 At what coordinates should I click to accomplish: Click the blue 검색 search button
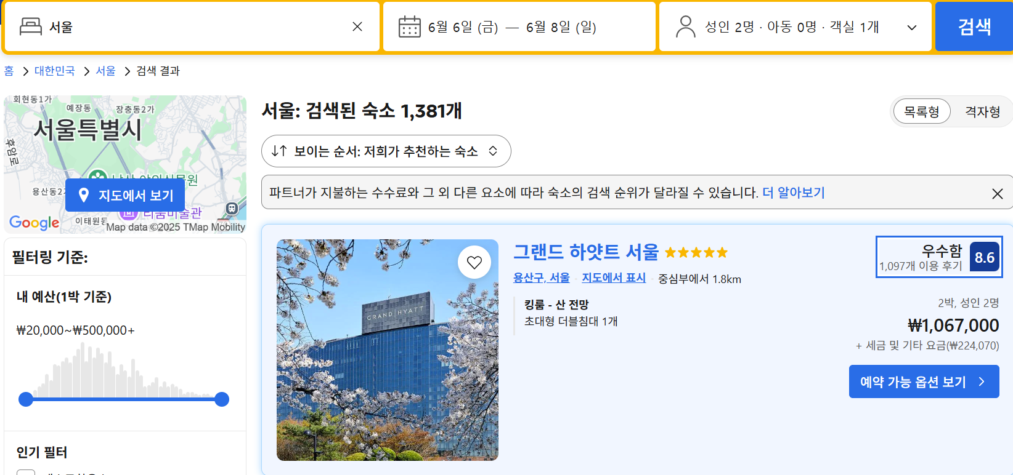(x=974, y=26)
